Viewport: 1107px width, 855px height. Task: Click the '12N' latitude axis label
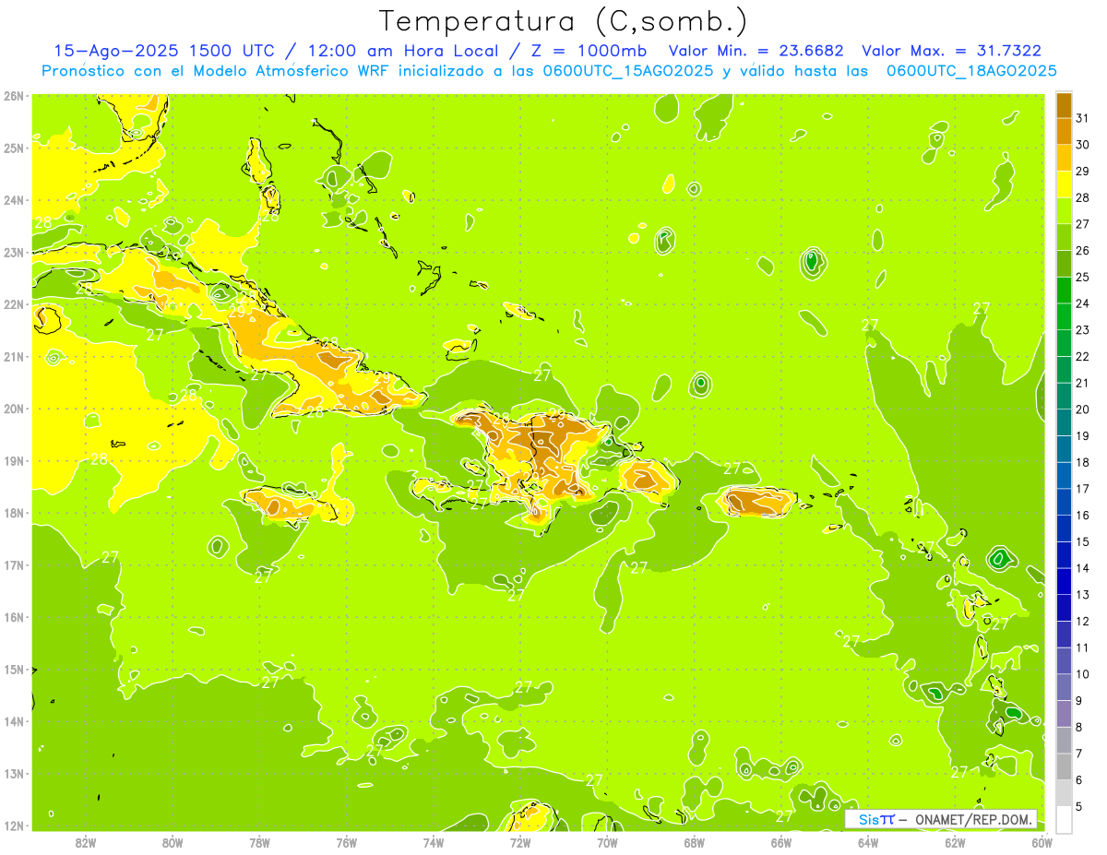click(x=14, y=825)
